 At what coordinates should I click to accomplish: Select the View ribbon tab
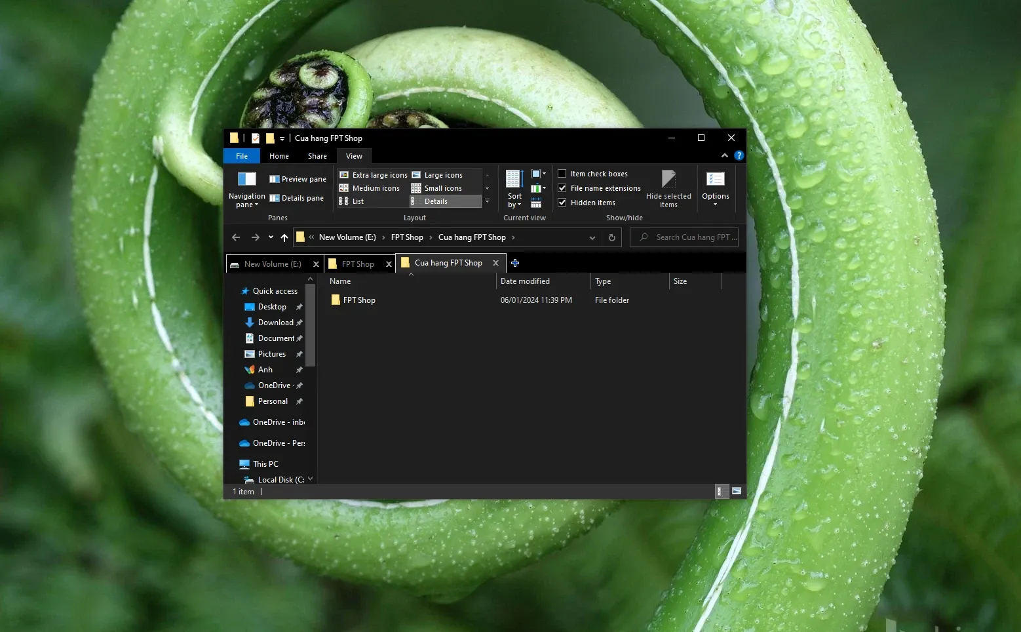pyautogui.click(x=354, y=156)
